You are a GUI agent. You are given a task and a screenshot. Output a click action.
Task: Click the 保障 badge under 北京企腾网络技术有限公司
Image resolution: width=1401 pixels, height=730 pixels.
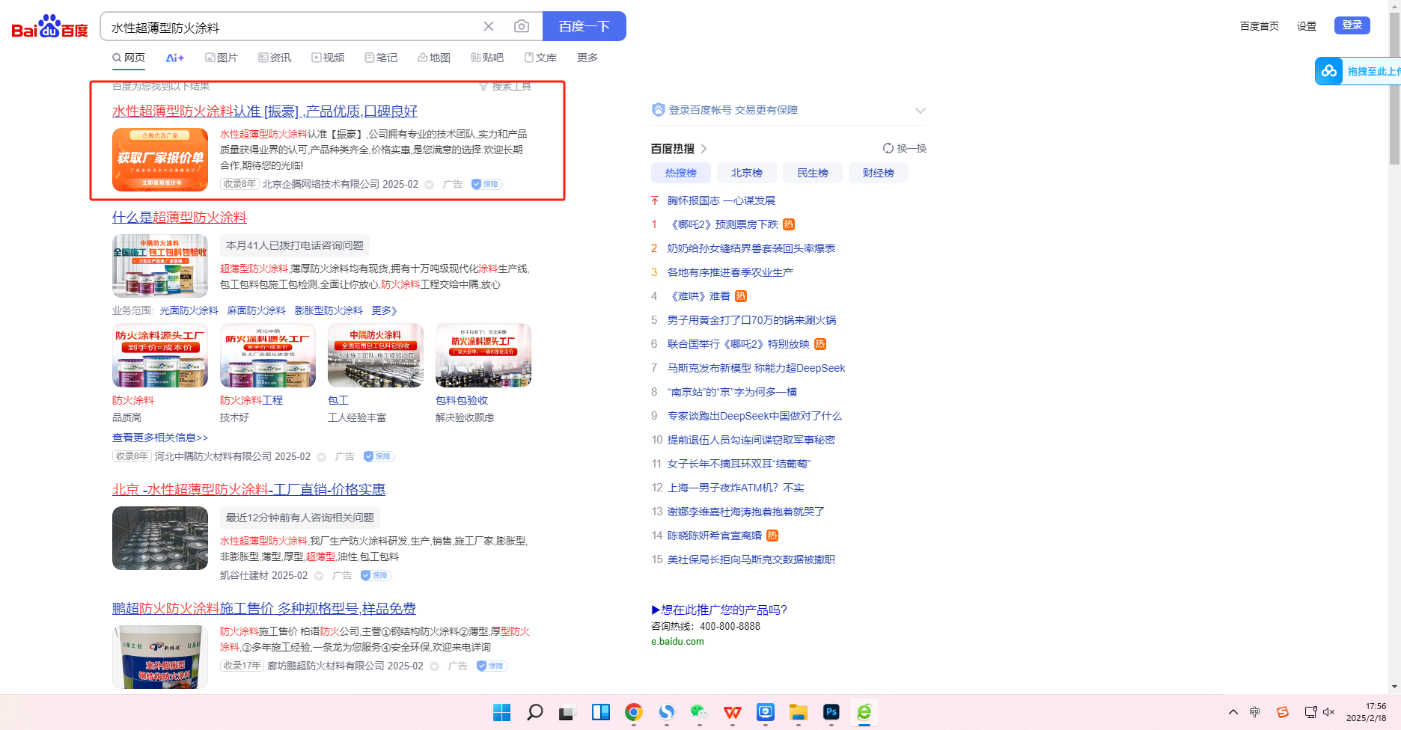486,184
